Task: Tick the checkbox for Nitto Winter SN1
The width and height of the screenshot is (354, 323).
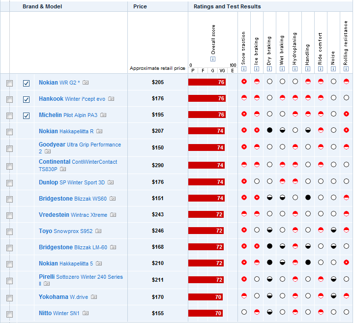Action: pos(9,314)
